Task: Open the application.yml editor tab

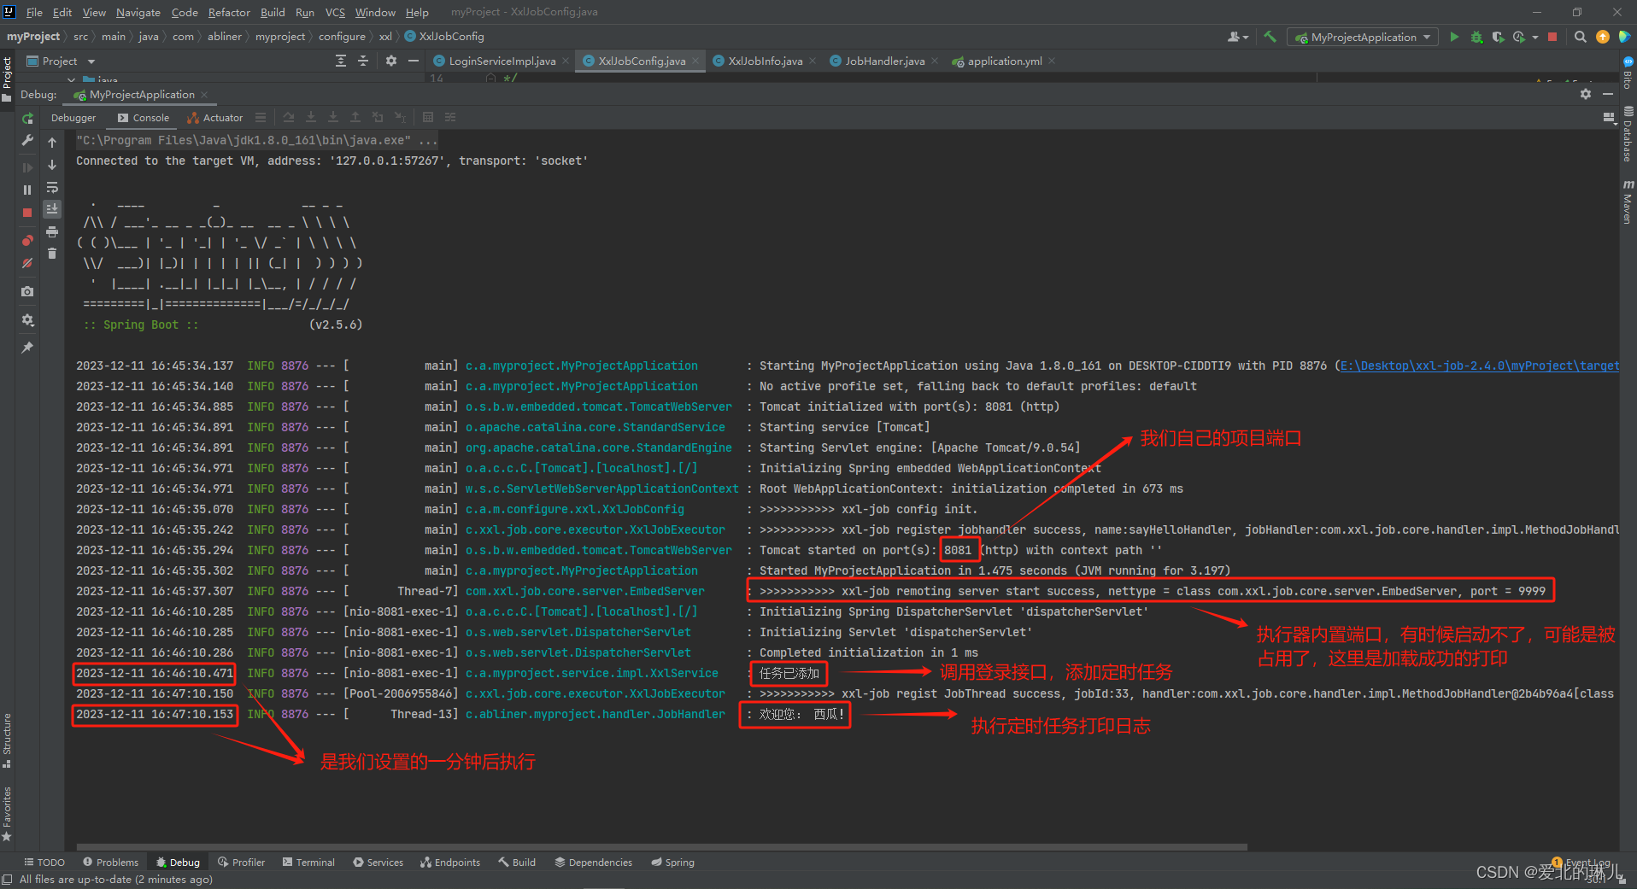Action: (1004, 61)
